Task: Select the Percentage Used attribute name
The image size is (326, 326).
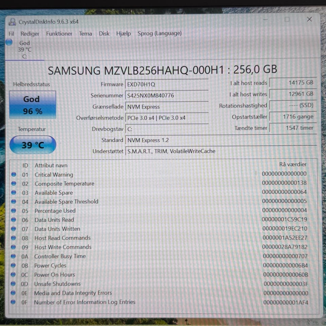Action: tap(55, 211)
